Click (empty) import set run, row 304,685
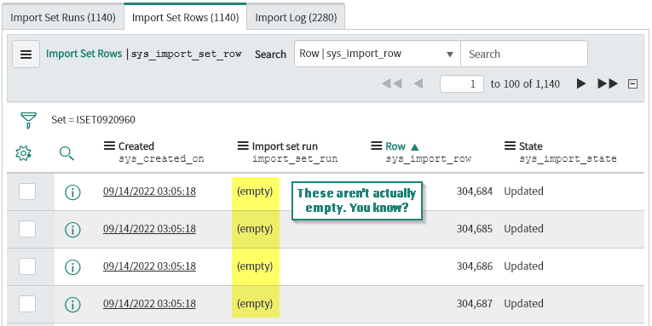 (x=255, y=228)
